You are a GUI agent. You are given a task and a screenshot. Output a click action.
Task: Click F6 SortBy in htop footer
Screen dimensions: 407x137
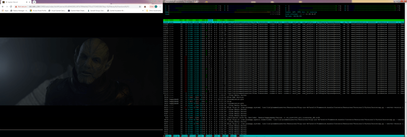(208, 136)
